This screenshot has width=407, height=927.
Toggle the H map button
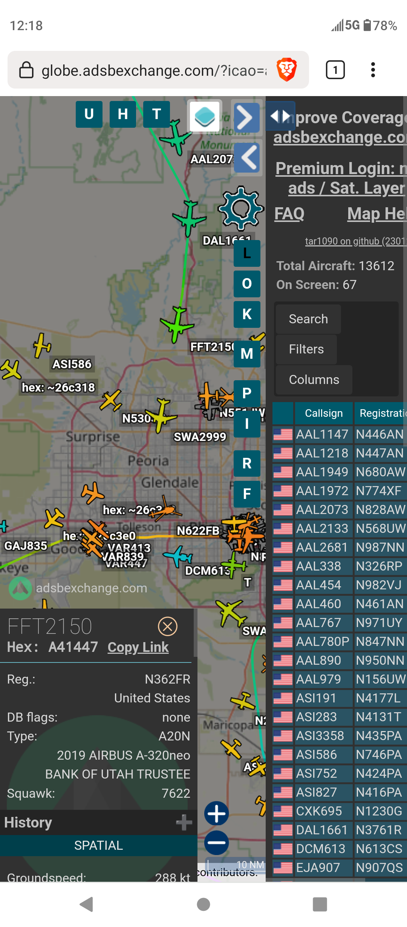pyautogui.click(x=123, y=114)
